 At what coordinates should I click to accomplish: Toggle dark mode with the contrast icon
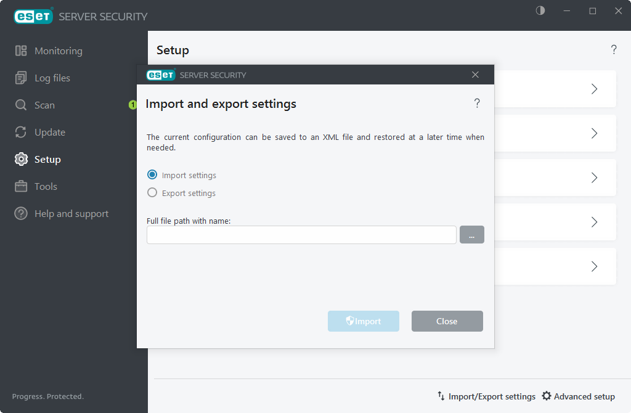click(x=540, y=10)
